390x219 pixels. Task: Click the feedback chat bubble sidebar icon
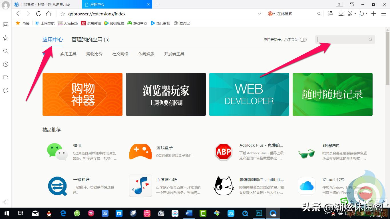click(x=5, y=90)
